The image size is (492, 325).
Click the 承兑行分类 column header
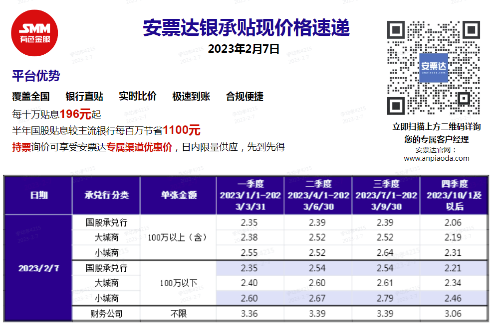(106, 196)
